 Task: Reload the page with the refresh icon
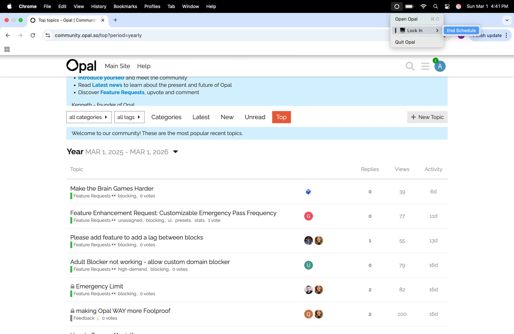[x=33, y=35]
